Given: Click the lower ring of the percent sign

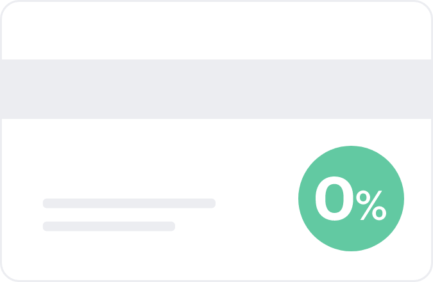Looking at the screenshot, I should [x=379, y=213].
